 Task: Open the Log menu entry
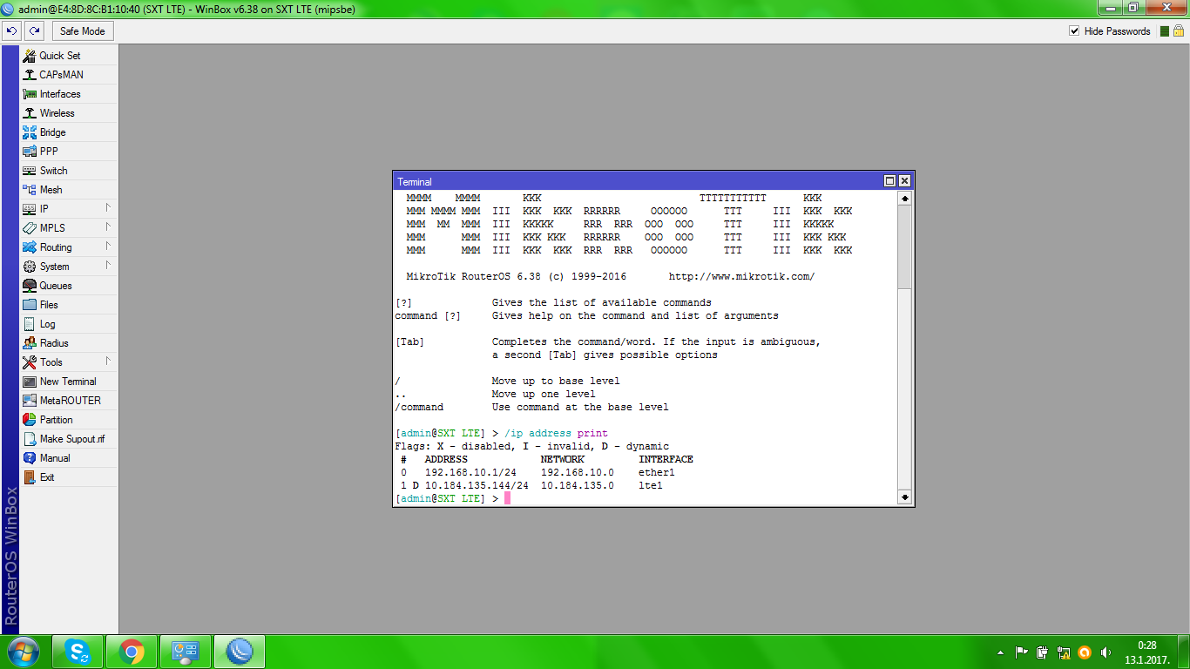point(47,324)
